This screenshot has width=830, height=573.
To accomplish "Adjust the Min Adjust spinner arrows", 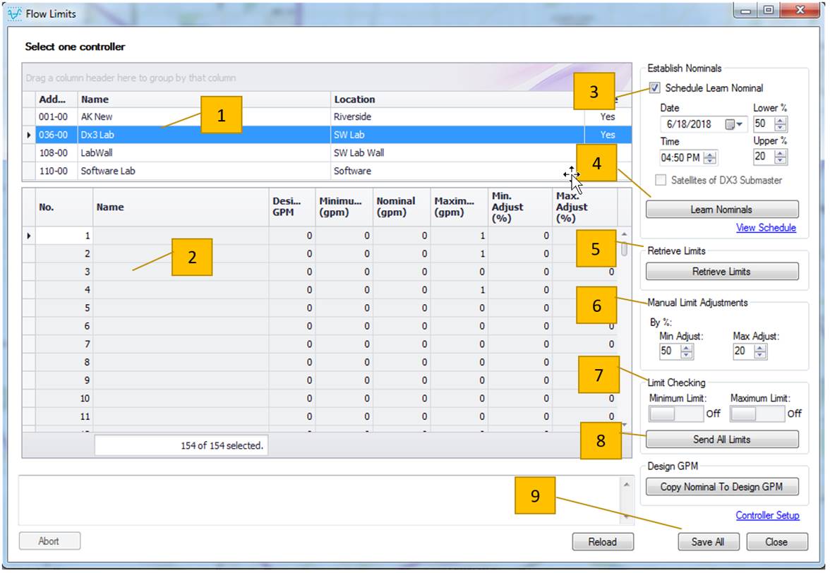I will click(687, 351).
